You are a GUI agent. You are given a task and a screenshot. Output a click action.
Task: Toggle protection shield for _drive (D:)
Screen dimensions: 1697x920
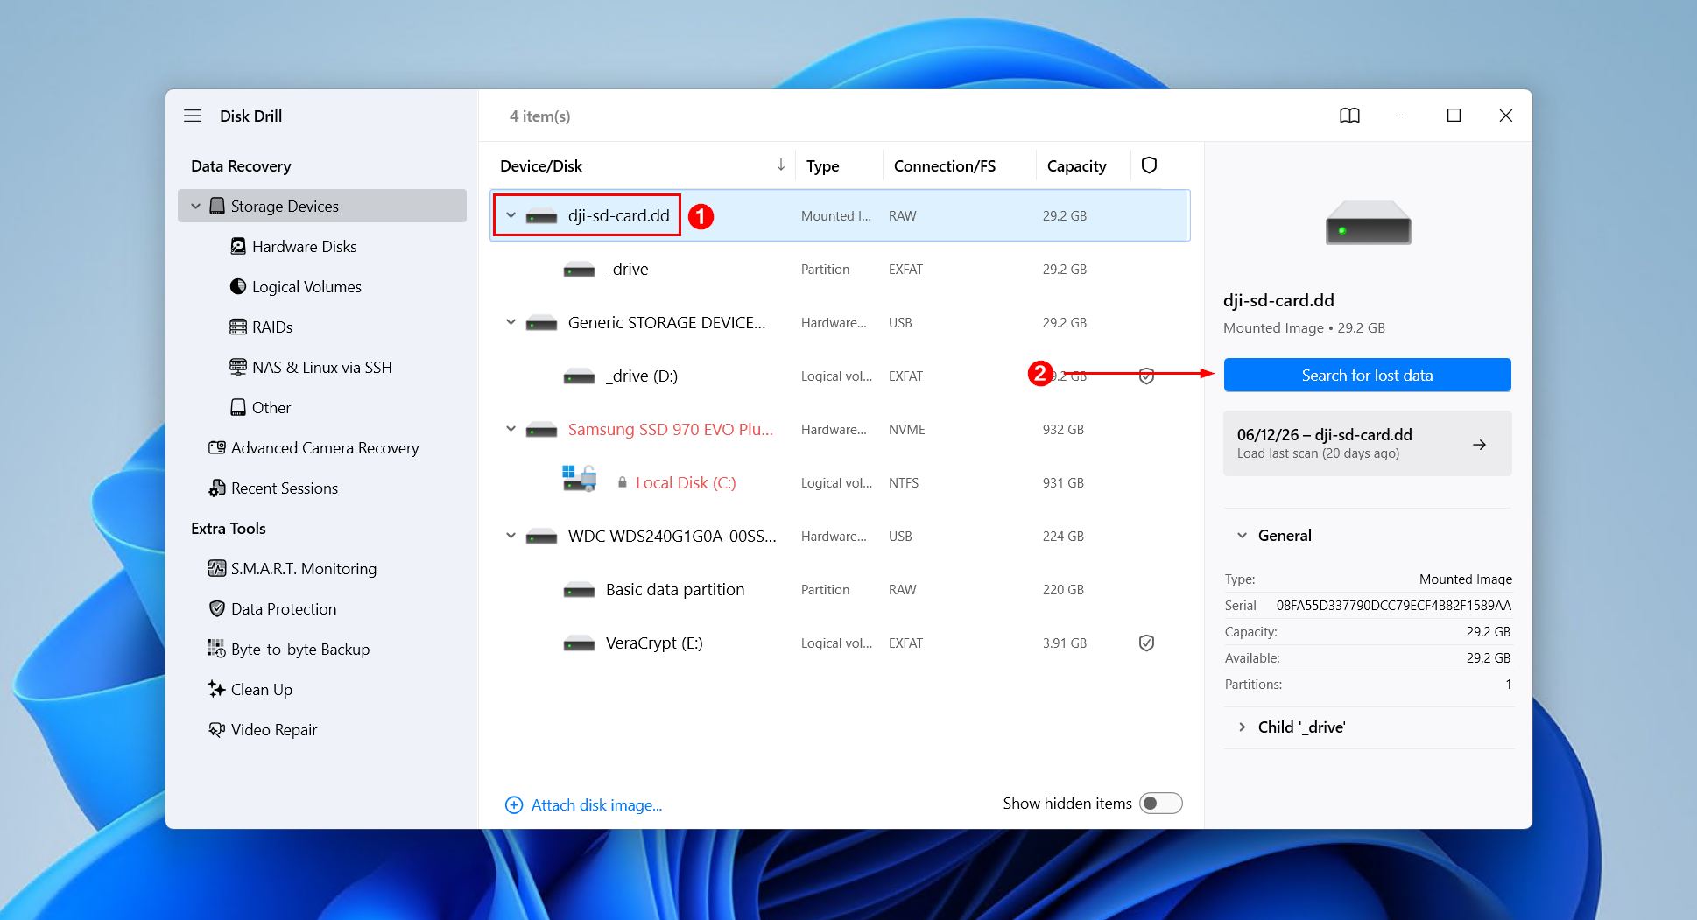(x=1146, y=376)
